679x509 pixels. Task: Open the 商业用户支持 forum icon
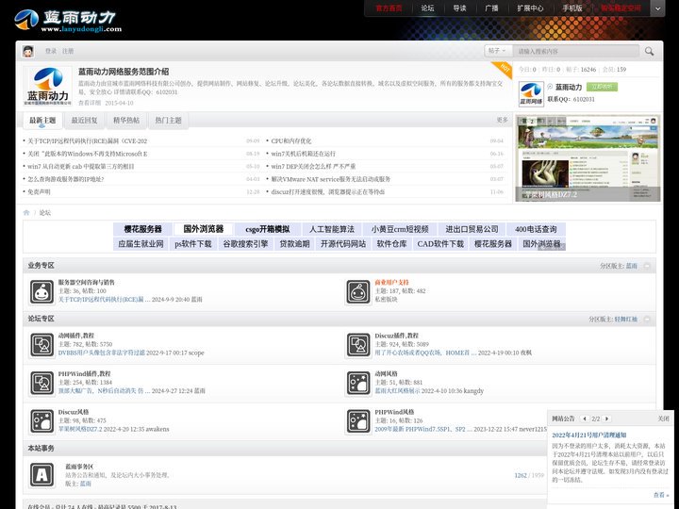(x=358, y=291)
